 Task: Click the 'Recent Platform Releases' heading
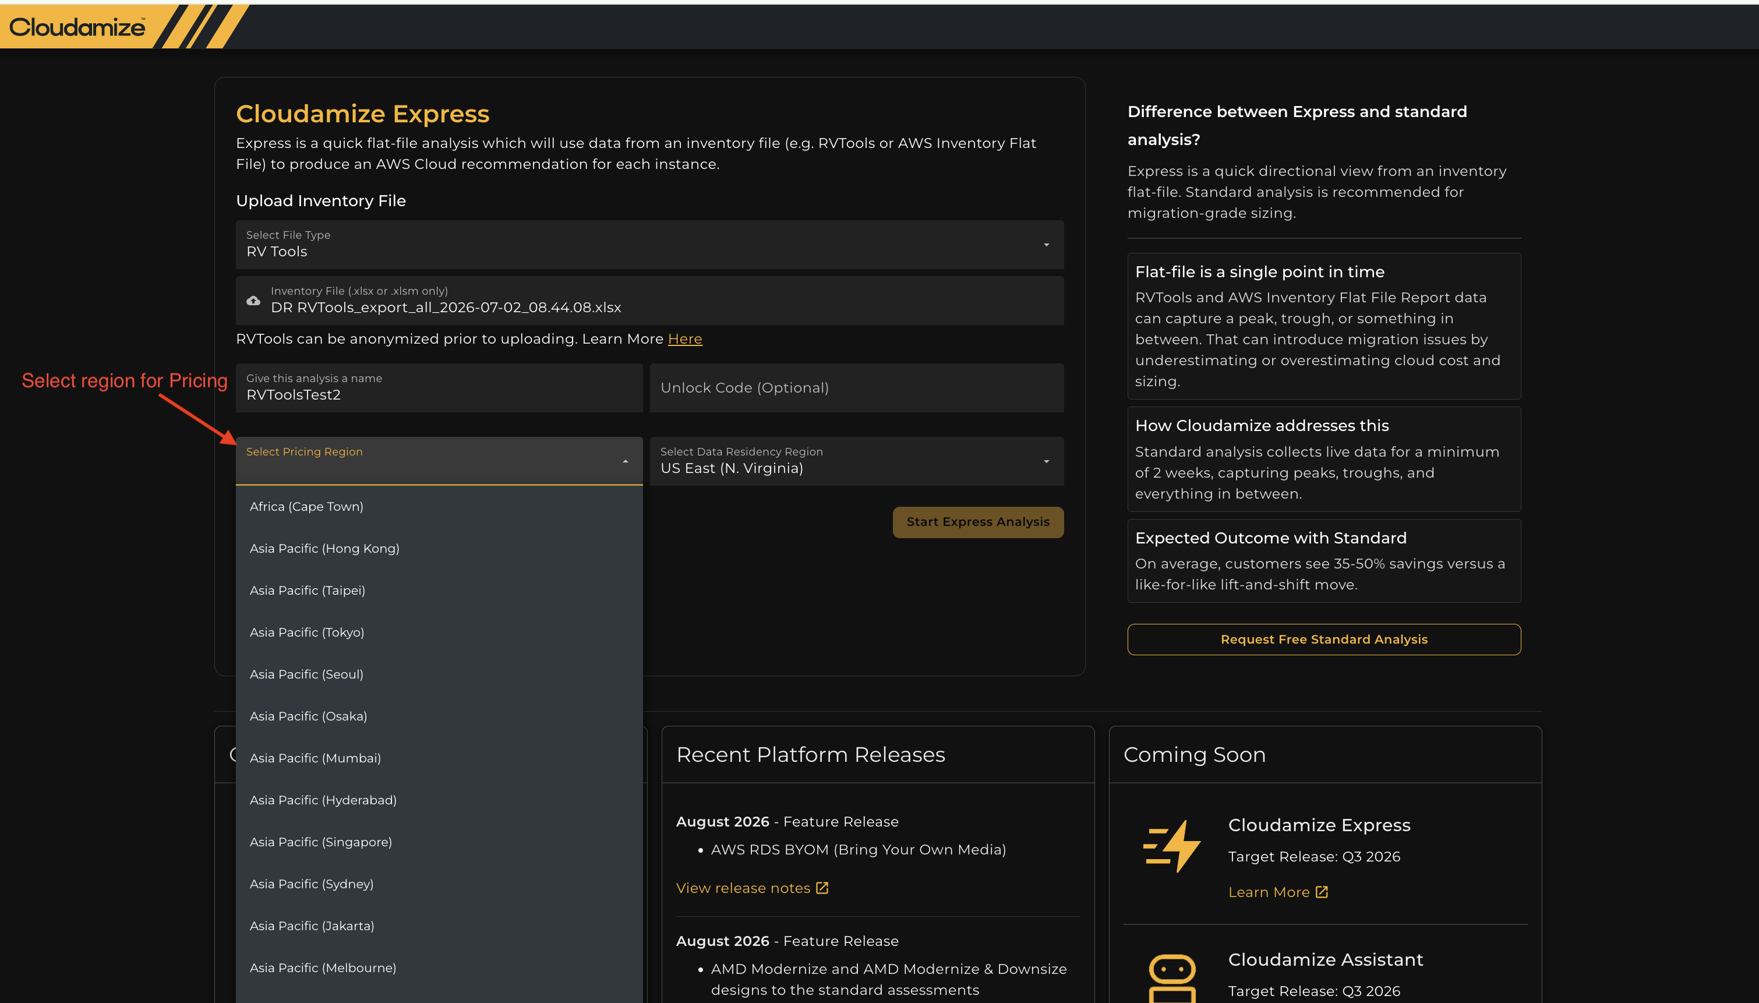pos(811,754)
